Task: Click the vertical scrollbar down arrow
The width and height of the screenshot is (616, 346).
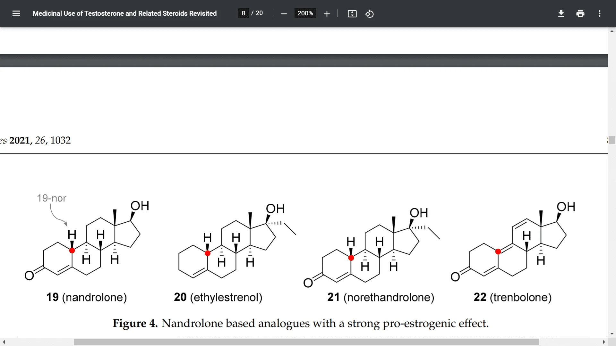Action: coord(612,334)
